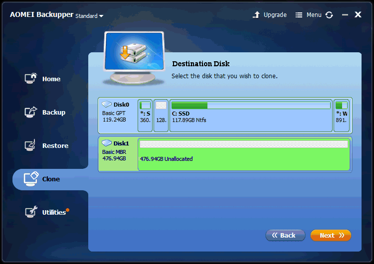Click "Select the disk that you wish to clone" text
The height and width of the screenshot is (264, 374).
pyautogui.click(x=224, y=76)
